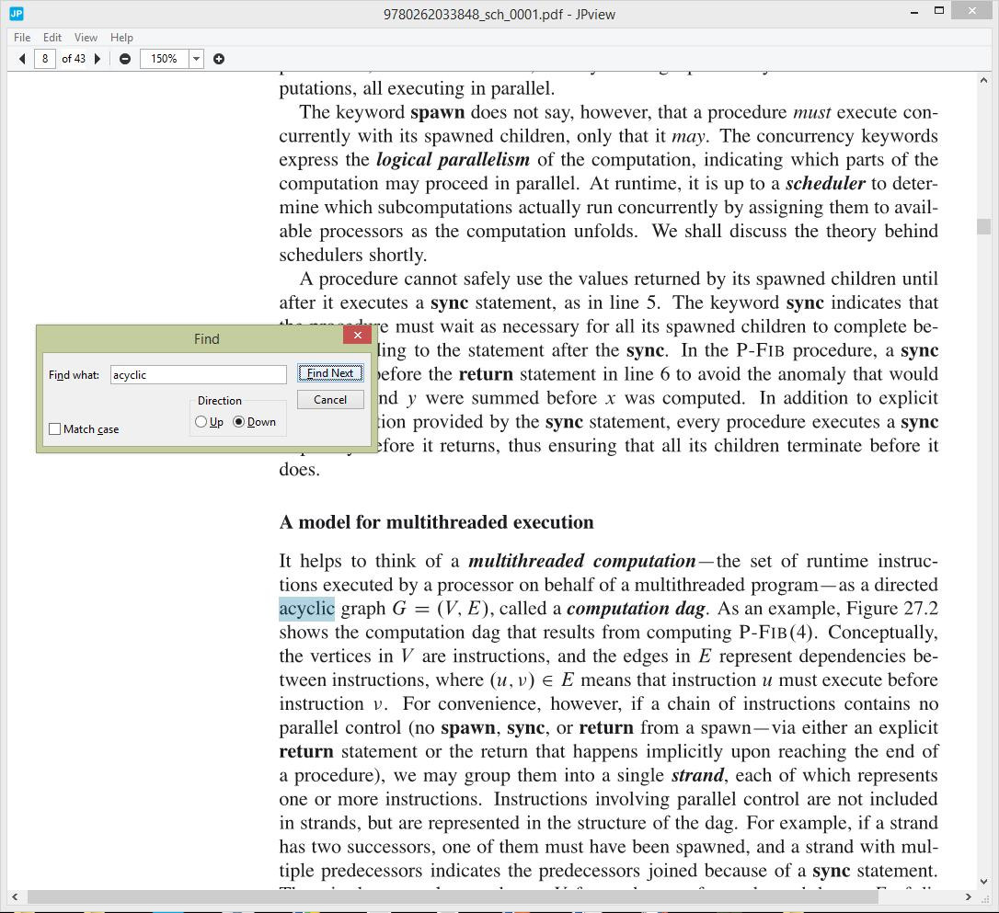Click the "Figure 27.2" reference text
999x913 pixels.
point(892,609)
